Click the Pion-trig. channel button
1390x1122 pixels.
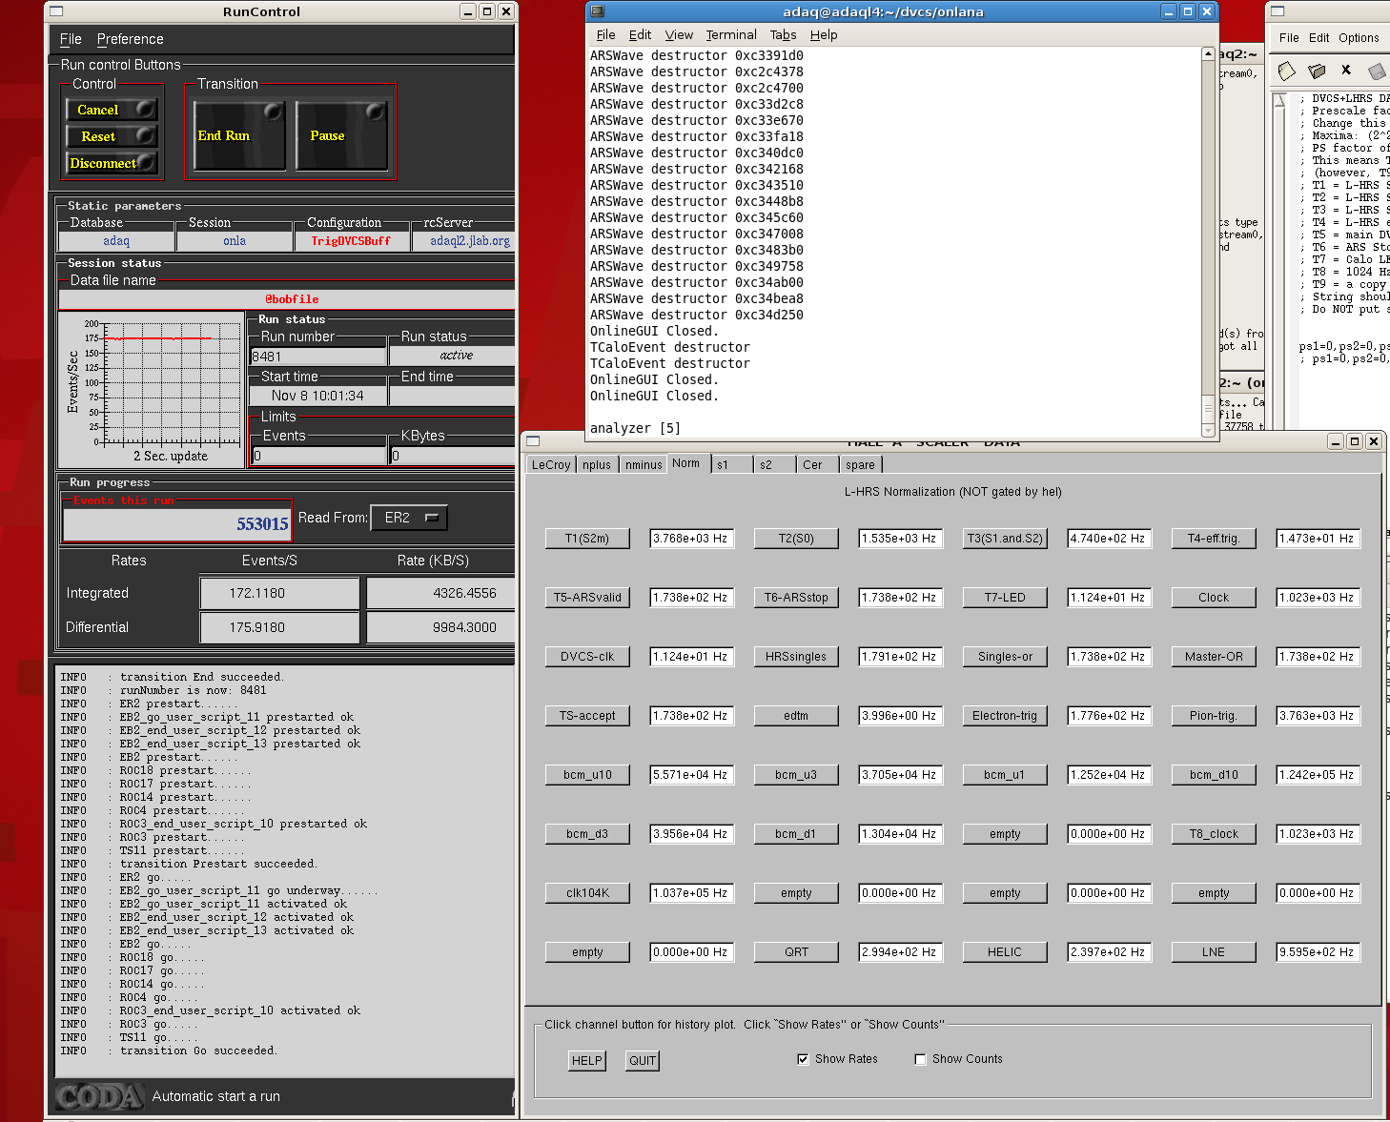[x=1214, y=716]
